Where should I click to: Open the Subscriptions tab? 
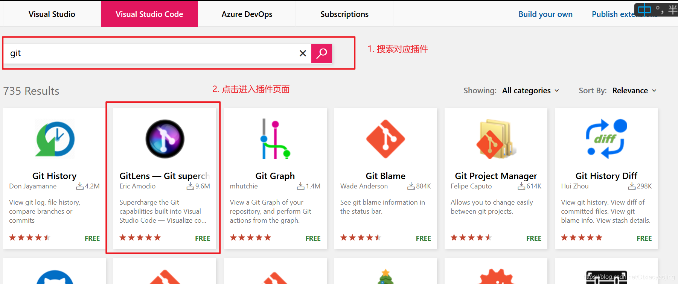(x=344, y=14)
